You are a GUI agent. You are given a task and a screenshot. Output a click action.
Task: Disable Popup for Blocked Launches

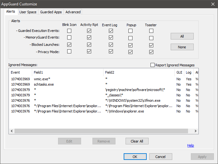click(130, 45)
